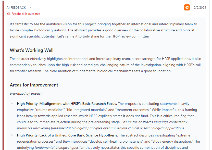Click the 'Feedback is outdated' warning text
This screenshot has width=212, height=150.
(26, 14)
